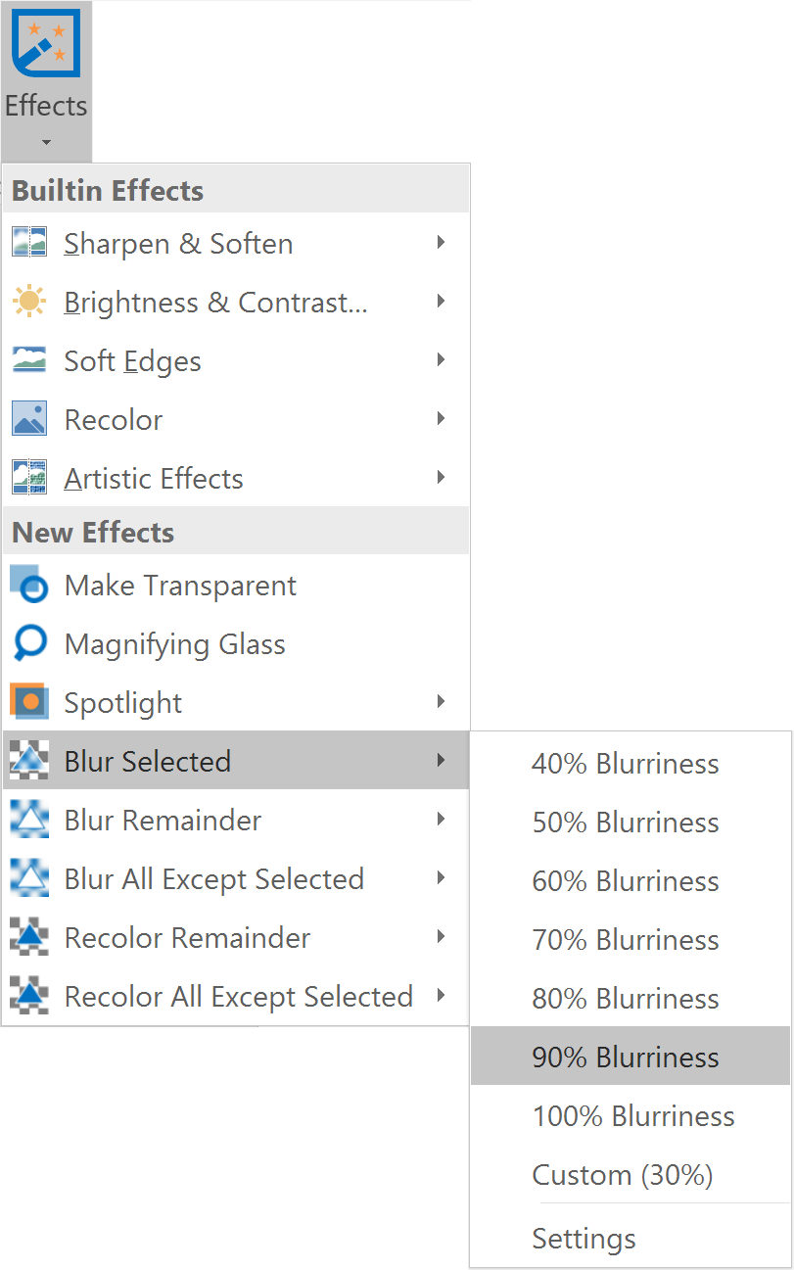The width and height of the screenshot is (794, 1270).
Task: Click the Soft Edges icon
Action: click(x=29, y=360)
